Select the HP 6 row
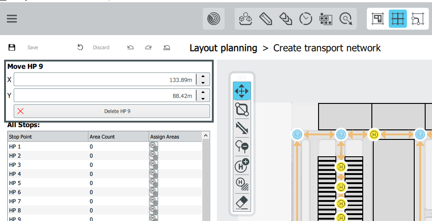 (105, 192)
